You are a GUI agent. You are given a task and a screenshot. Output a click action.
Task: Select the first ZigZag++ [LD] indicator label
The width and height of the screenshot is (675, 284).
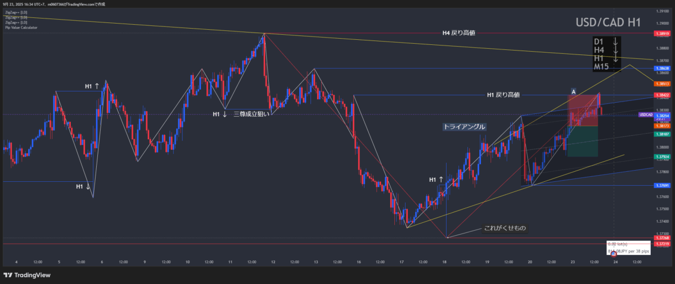pos(16,12)
